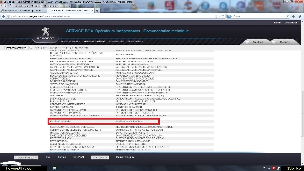Expand the second footer dropdown selector
This screenshot has height=171, width=304.
click(100, 157)
